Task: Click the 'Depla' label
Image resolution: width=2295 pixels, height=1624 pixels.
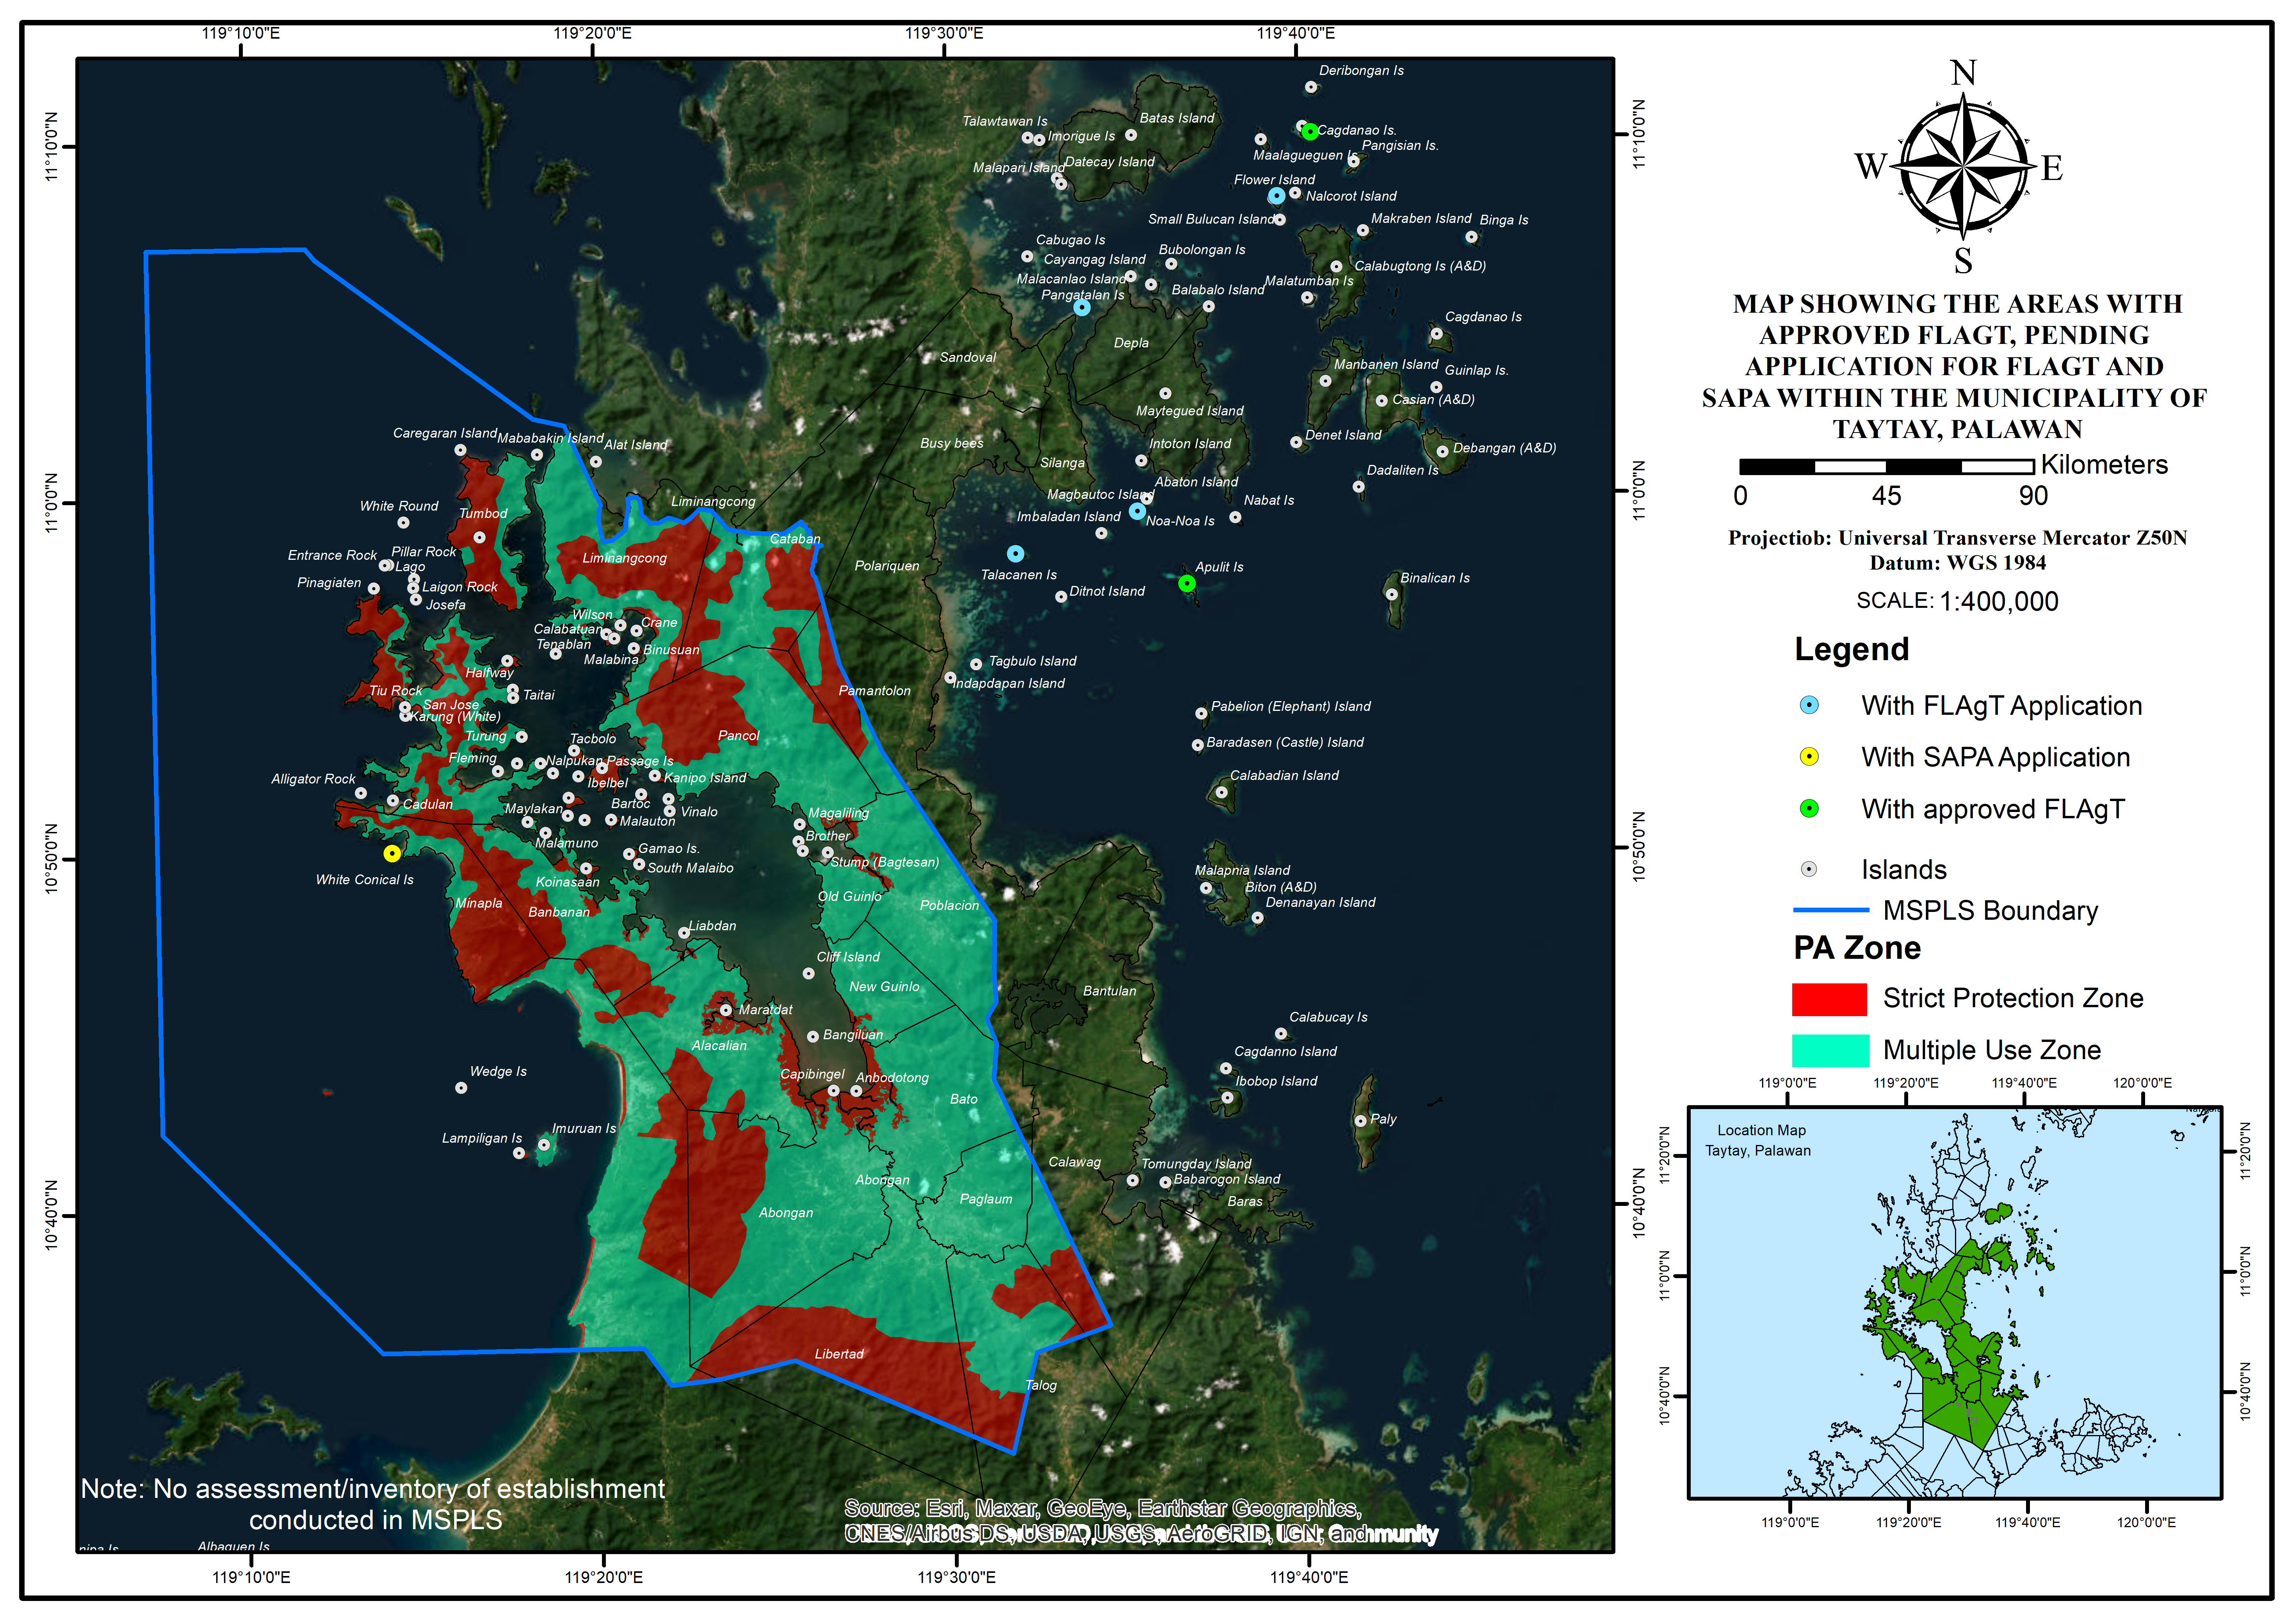Action: (1131, 343)
